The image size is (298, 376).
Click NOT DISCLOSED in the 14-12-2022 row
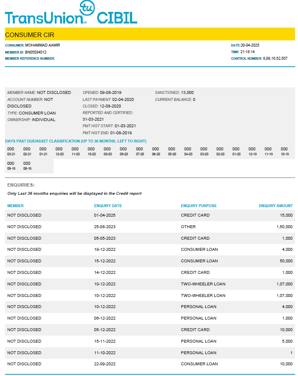[x=24, y=273]
